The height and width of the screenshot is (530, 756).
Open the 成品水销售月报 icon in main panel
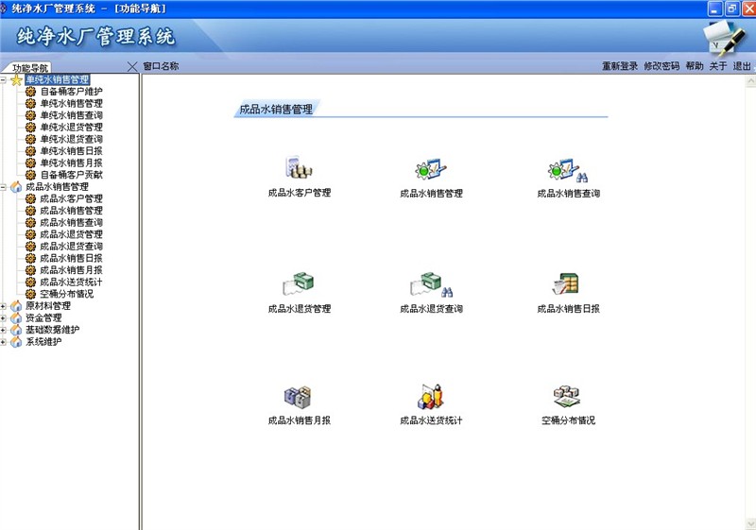(x=299, y=397)
